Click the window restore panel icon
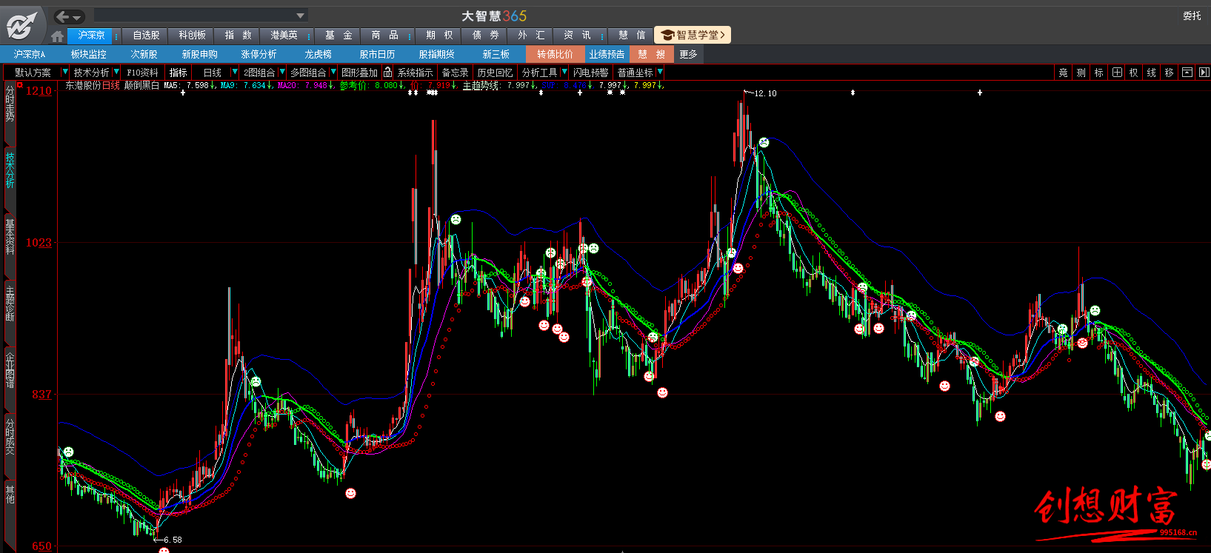 [x=1187, y=73]
